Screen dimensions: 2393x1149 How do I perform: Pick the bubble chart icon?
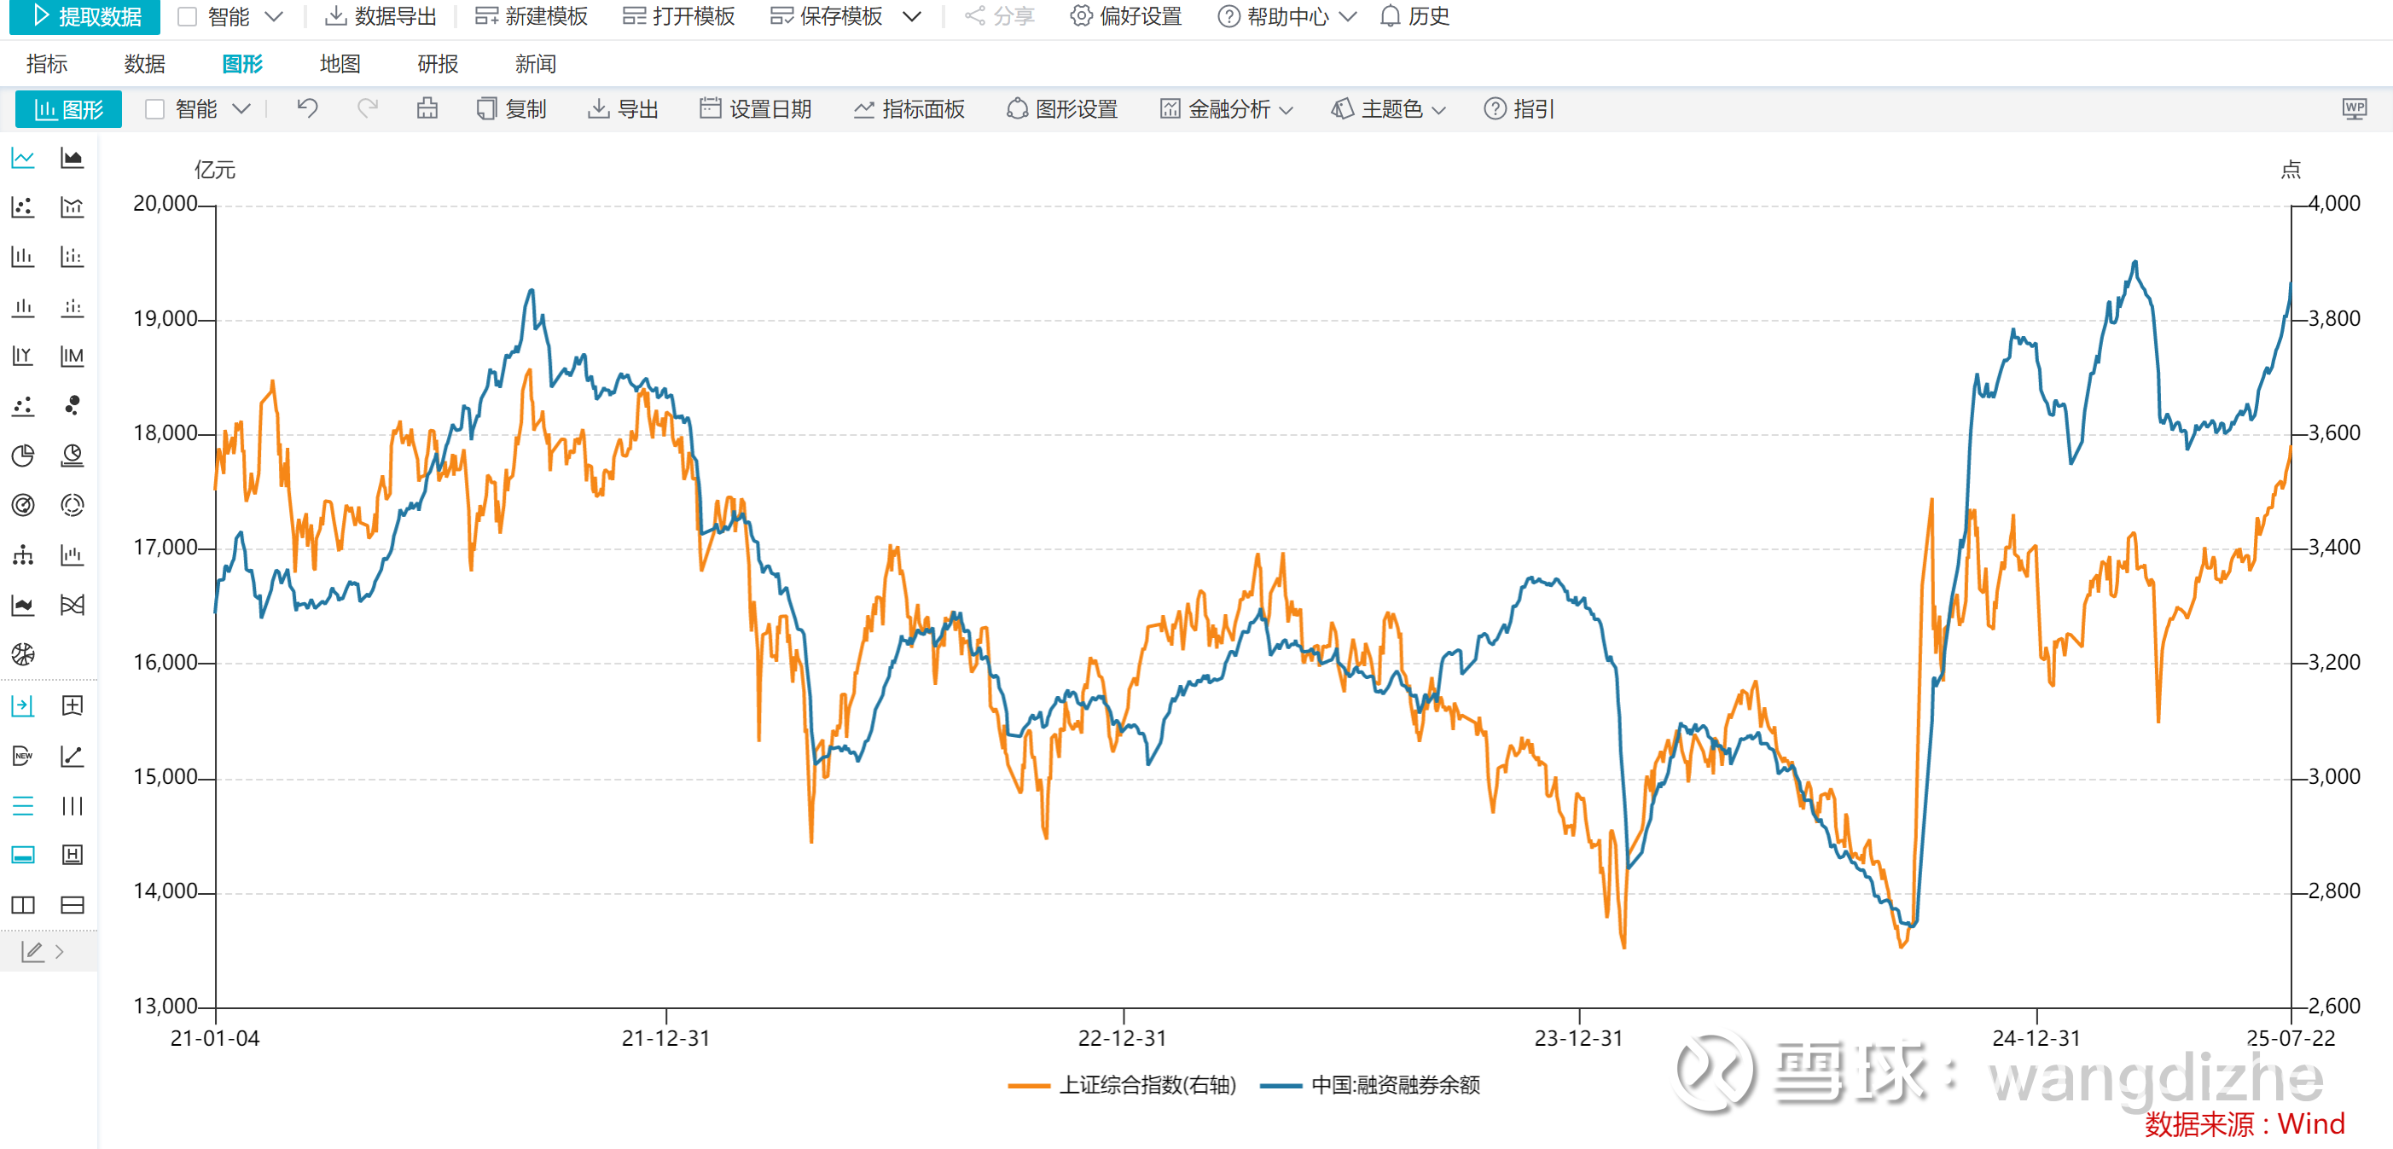(72, 406)
